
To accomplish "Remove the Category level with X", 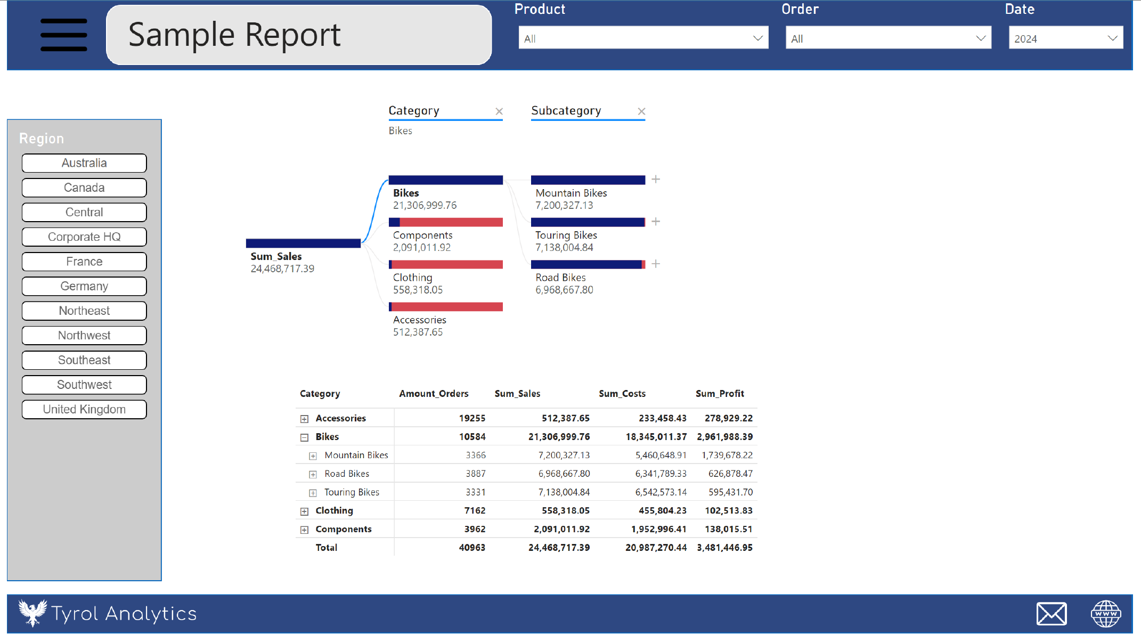I will [499, 111].
